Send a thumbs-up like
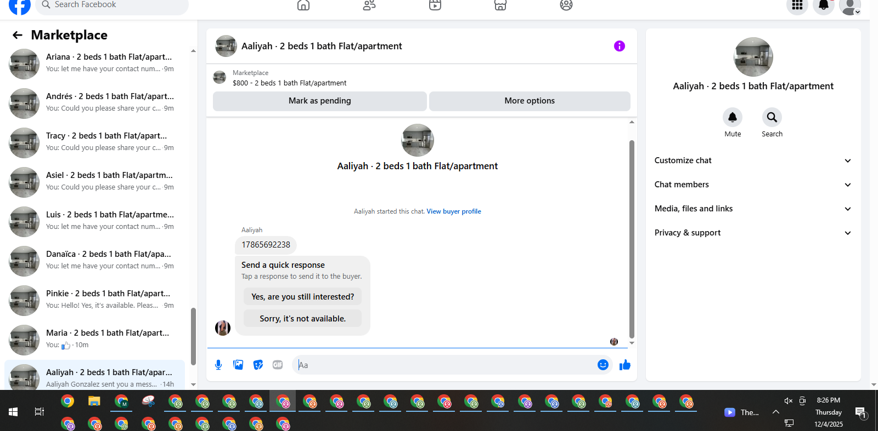The width and height of the screenshot is (878, 431). click(x=625, y=365)
